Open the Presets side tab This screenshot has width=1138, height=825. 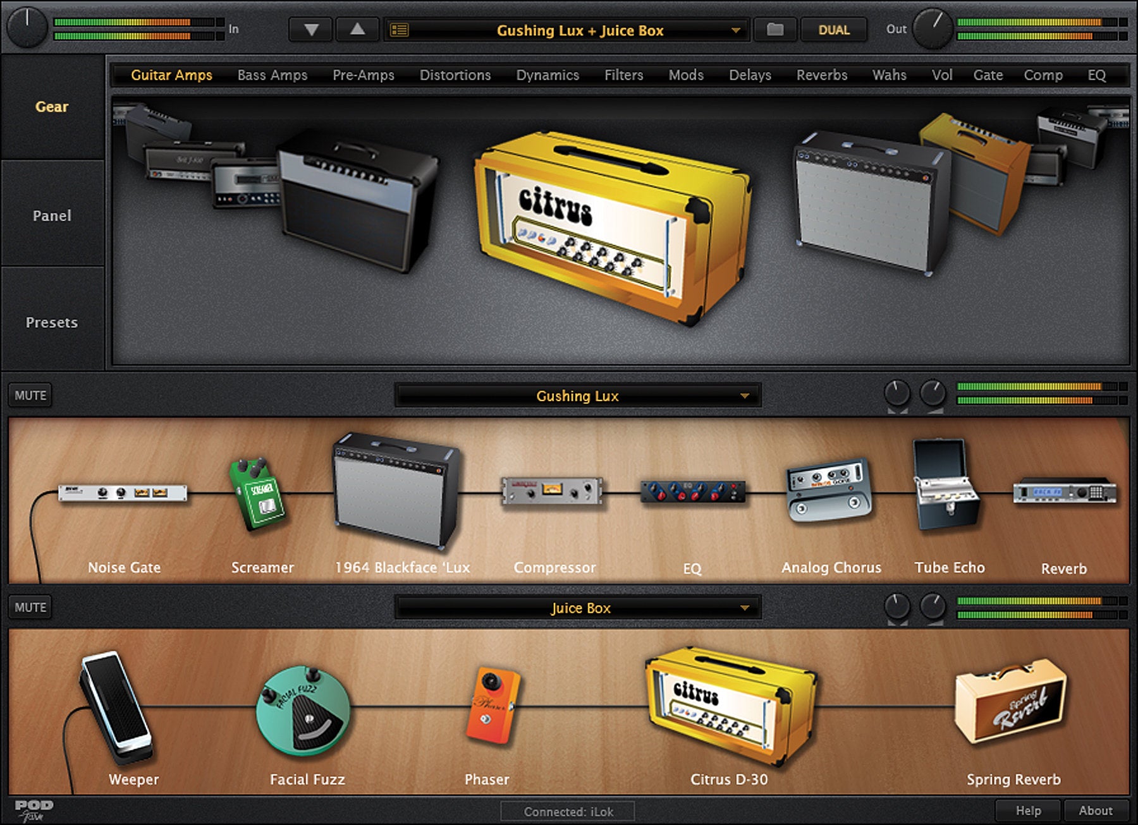point(52,322)
